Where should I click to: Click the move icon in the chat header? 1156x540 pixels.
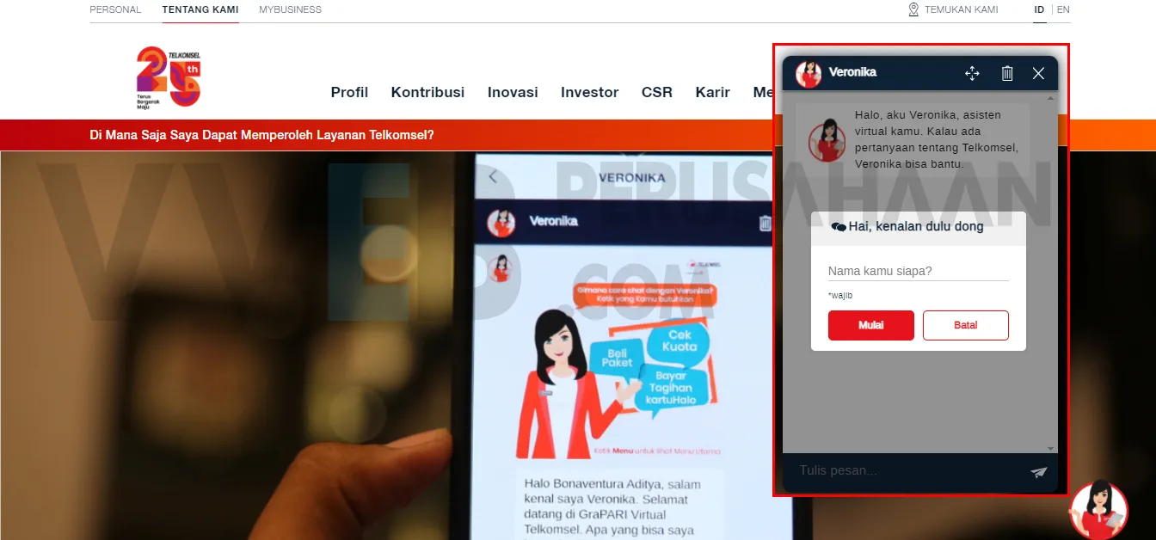[x=972, y=74]
